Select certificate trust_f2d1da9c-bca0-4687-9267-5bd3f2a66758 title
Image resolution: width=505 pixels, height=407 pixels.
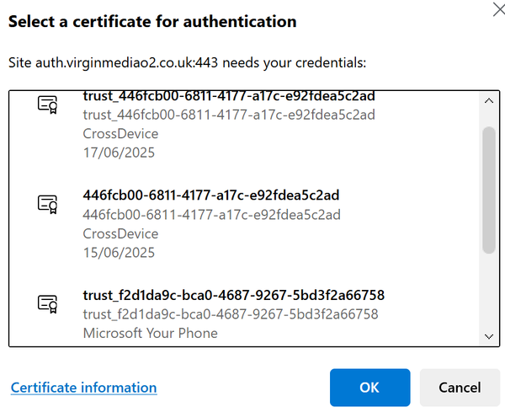click(234, 295)
